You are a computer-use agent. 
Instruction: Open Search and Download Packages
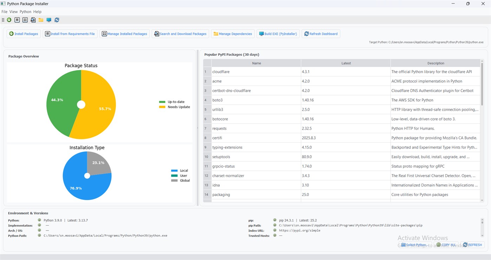pyautogui.click(x=180, y=34)
